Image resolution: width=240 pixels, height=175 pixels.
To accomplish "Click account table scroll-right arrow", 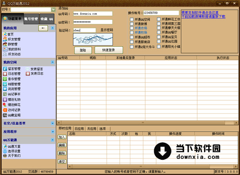I will [236, 123].
